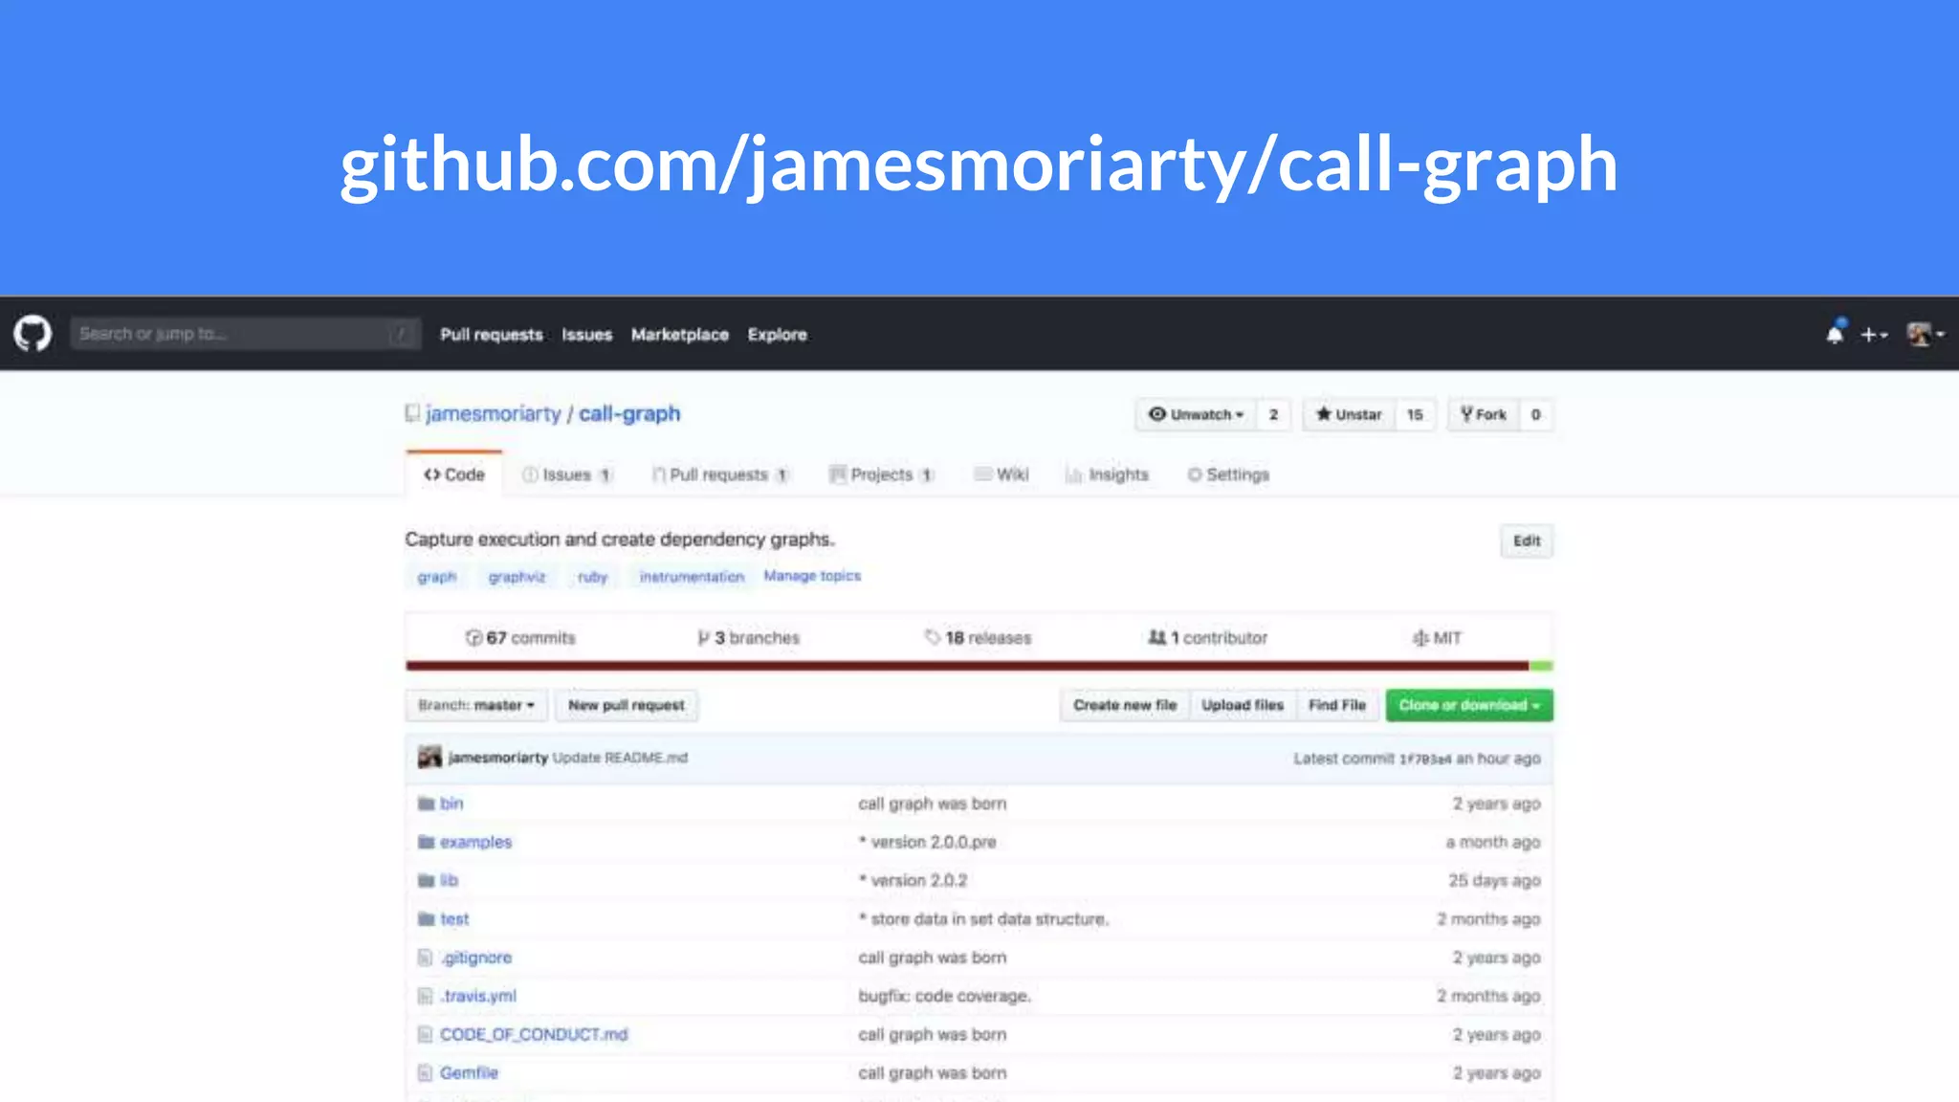Open the notifications bell icon

(1834, 334)
